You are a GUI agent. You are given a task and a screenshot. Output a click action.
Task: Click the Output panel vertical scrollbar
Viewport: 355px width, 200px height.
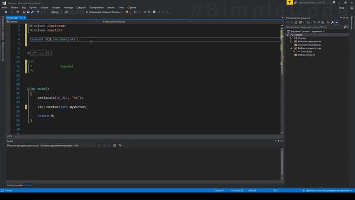tap(282, 163)
